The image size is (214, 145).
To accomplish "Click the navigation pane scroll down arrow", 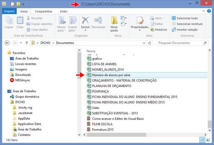I will tap(79, 135).
